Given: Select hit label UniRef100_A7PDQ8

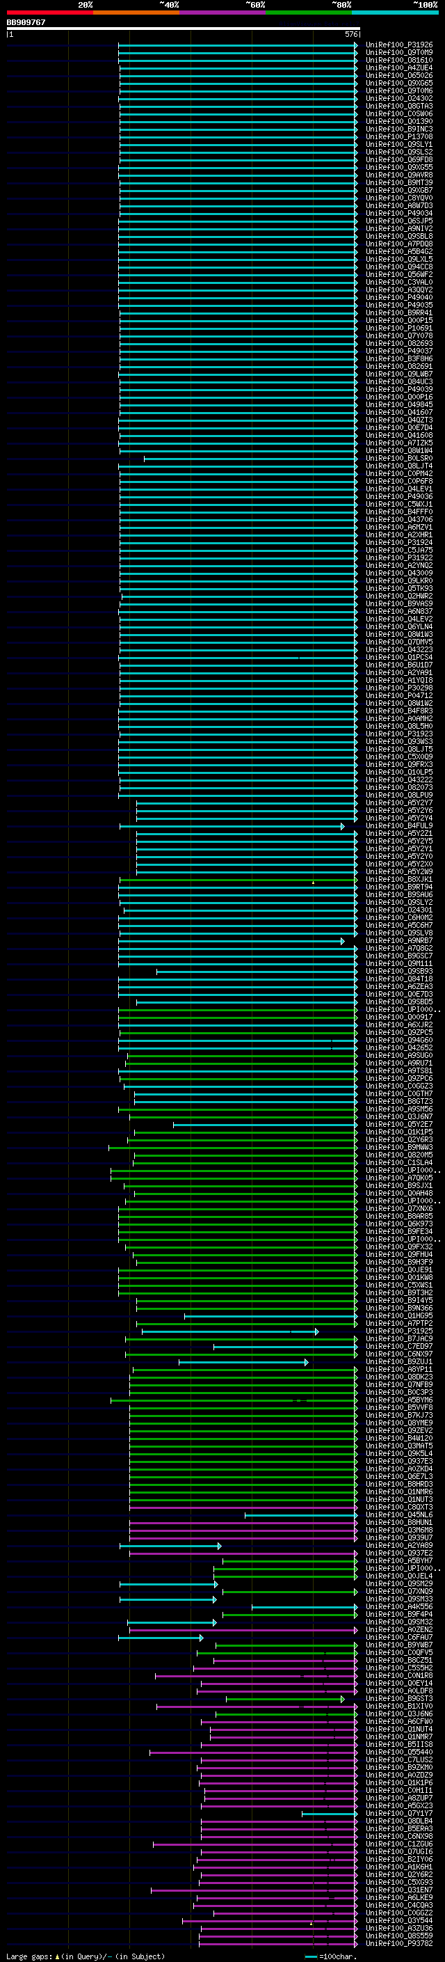Looking at the screenshot, I should [399, 244].
